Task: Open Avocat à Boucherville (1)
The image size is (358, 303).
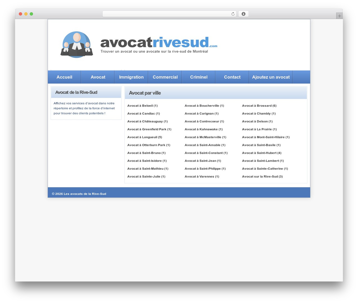Action: [x=204, y=106]
